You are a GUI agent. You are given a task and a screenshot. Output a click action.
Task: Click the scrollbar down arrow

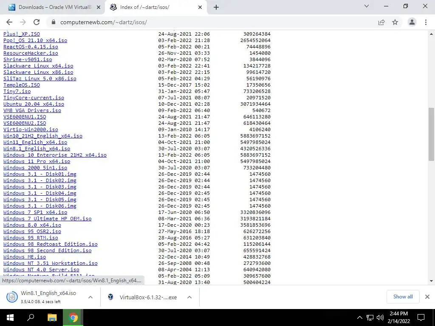[x=431, y=281]
